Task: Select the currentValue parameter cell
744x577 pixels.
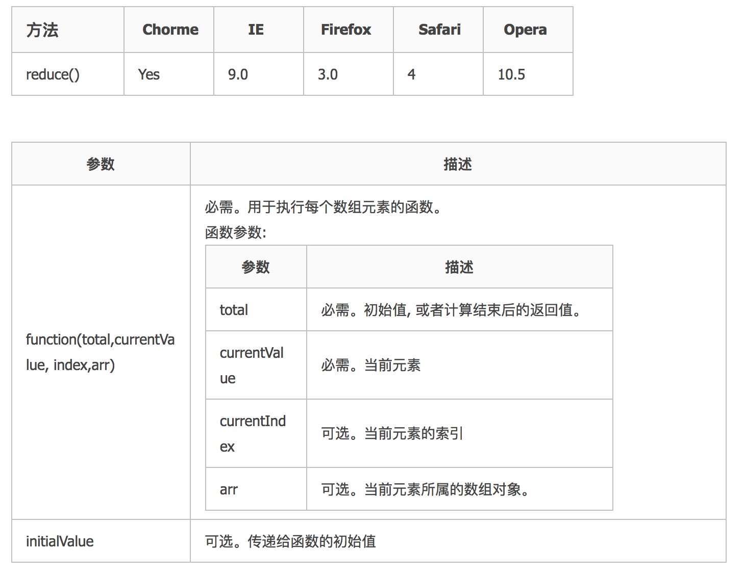Action: coord(256,365)
